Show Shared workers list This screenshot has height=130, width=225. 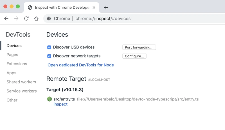21,82
